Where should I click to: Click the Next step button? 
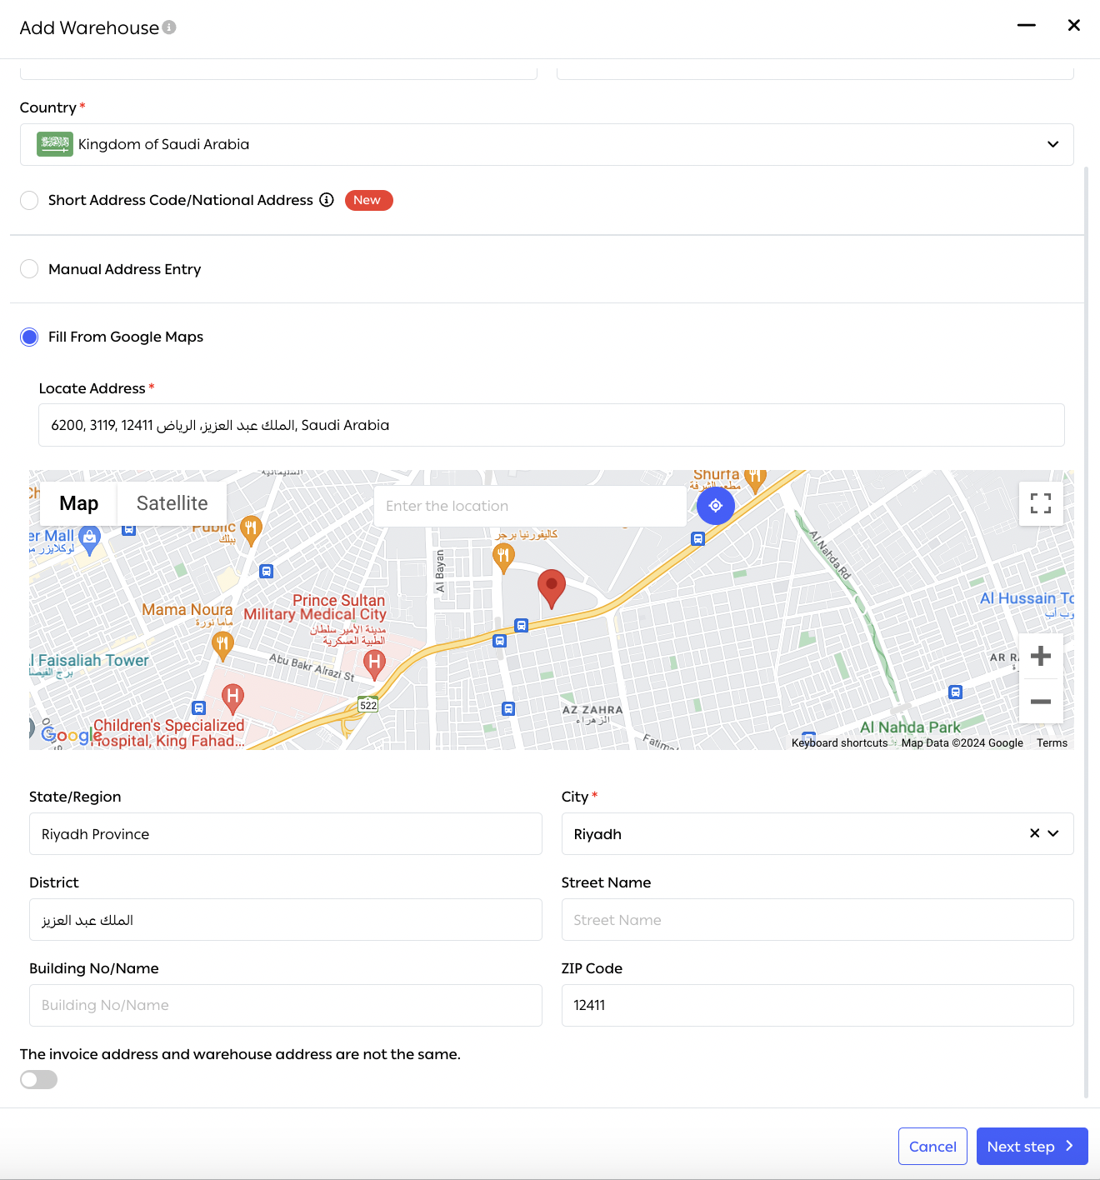click(x=1032, y=1147)
